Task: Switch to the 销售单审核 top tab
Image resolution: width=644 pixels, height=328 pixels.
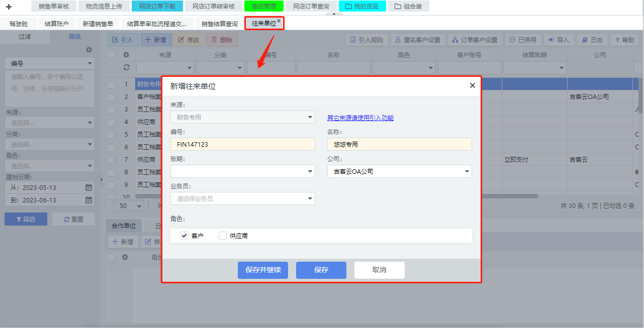Action: click(54, 7)
